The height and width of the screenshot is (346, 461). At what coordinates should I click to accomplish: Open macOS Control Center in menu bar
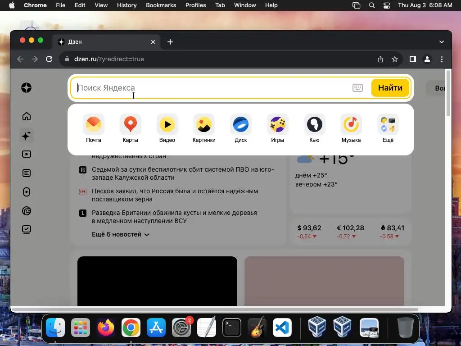coord(387,5)
